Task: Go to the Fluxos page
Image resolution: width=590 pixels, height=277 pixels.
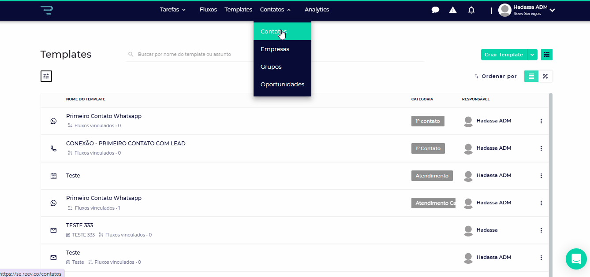Action: coord(208,10)
